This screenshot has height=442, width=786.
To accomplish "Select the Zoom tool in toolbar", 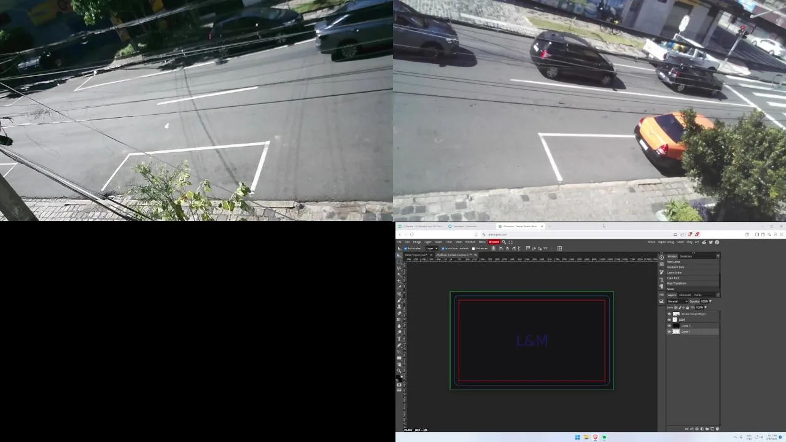I will tap(399, 371).
